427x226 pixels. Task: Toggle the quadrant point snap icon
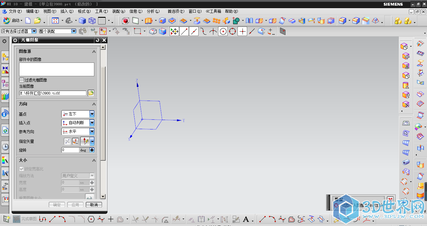[x=232, y=31]
